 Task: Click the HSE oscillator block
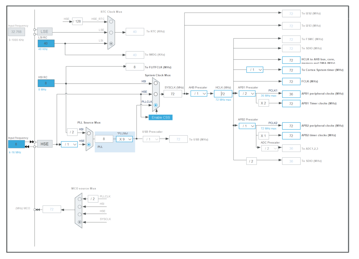(x=45, y=144)
